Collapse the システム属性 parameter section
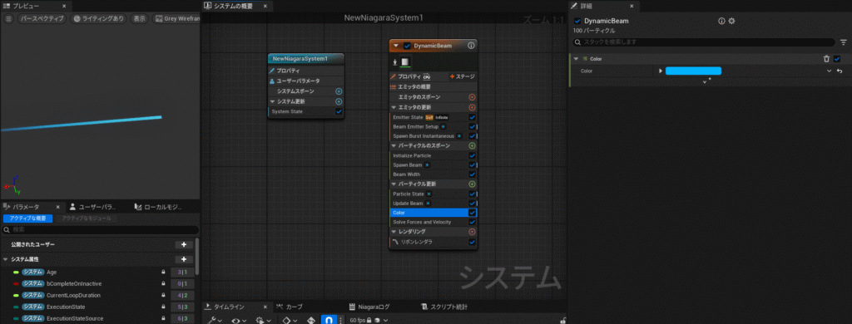 pyautogui.click(x=5, y=259)
